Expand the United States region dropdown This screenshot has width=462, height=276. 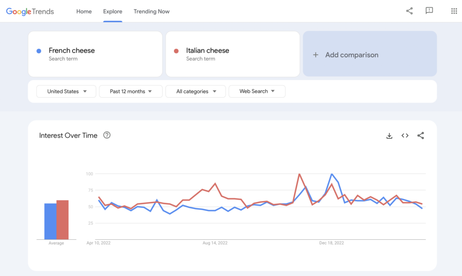click(x=66, y=91)
